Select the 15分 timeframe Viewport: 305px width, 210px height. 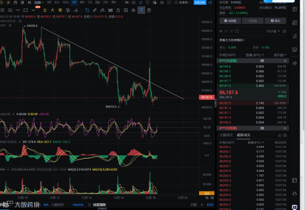[x=66, y=2]
